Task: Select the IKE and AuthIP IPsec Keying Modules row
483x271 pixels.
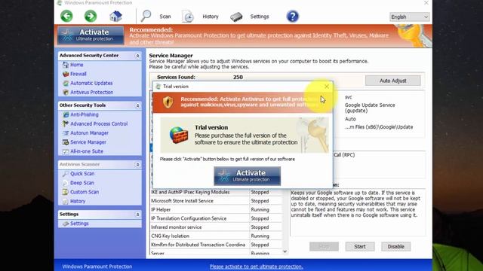Action: pyautogui.click(x=216, y=192)
